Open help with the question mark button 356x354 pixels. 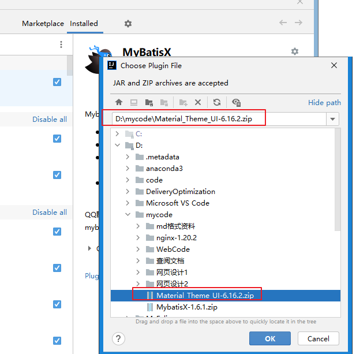point(118,338)
